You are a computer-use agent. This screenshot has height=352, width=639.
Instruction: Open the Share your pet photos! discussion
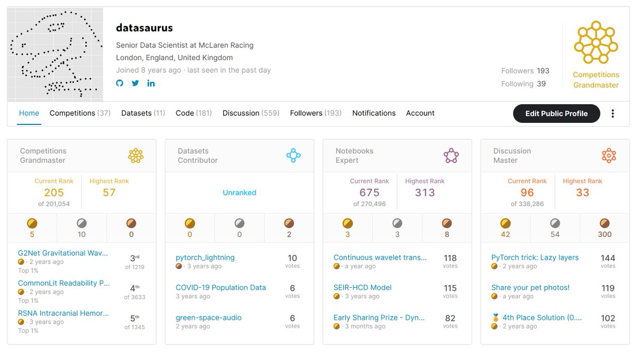530,288
